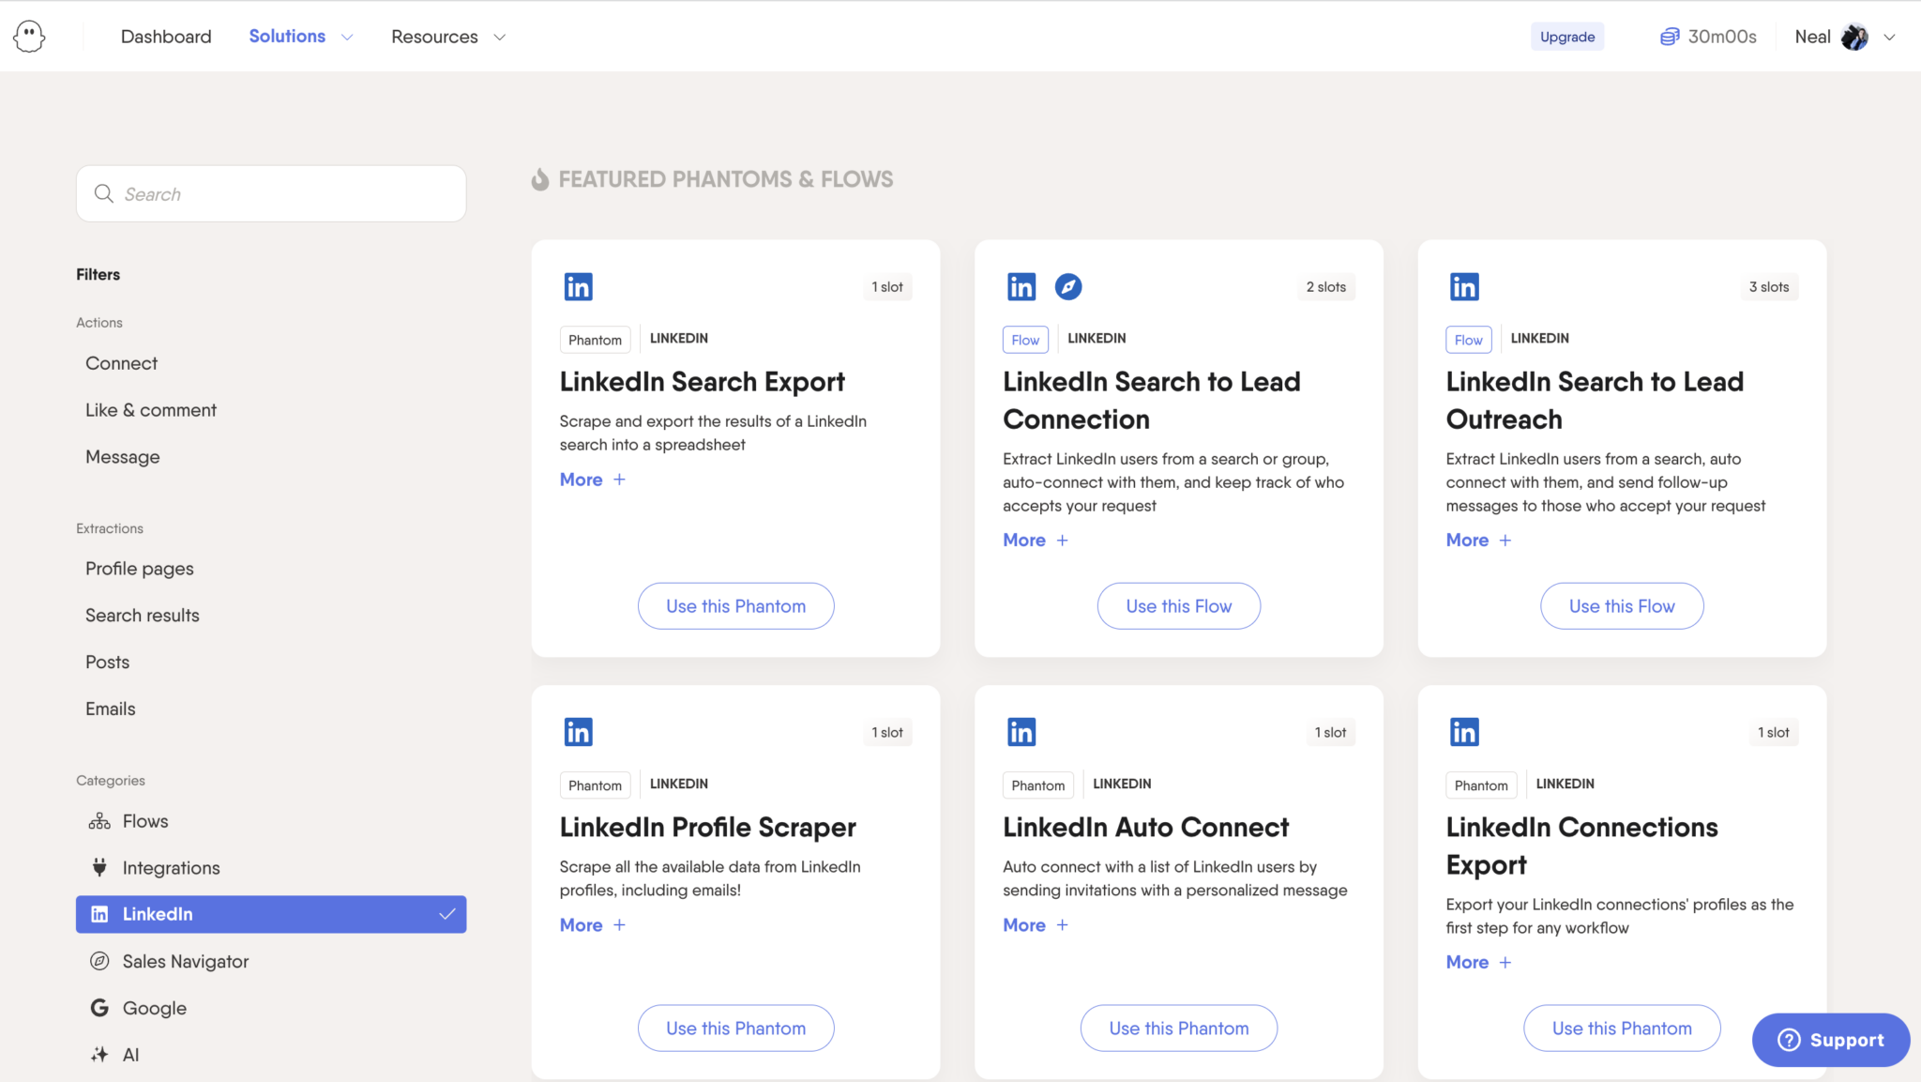Click the question mark icon in Support button
Image resolution: width=1921 pixels, height=1082 pixels.
pyautogui.click(x=1789, y=1040)
